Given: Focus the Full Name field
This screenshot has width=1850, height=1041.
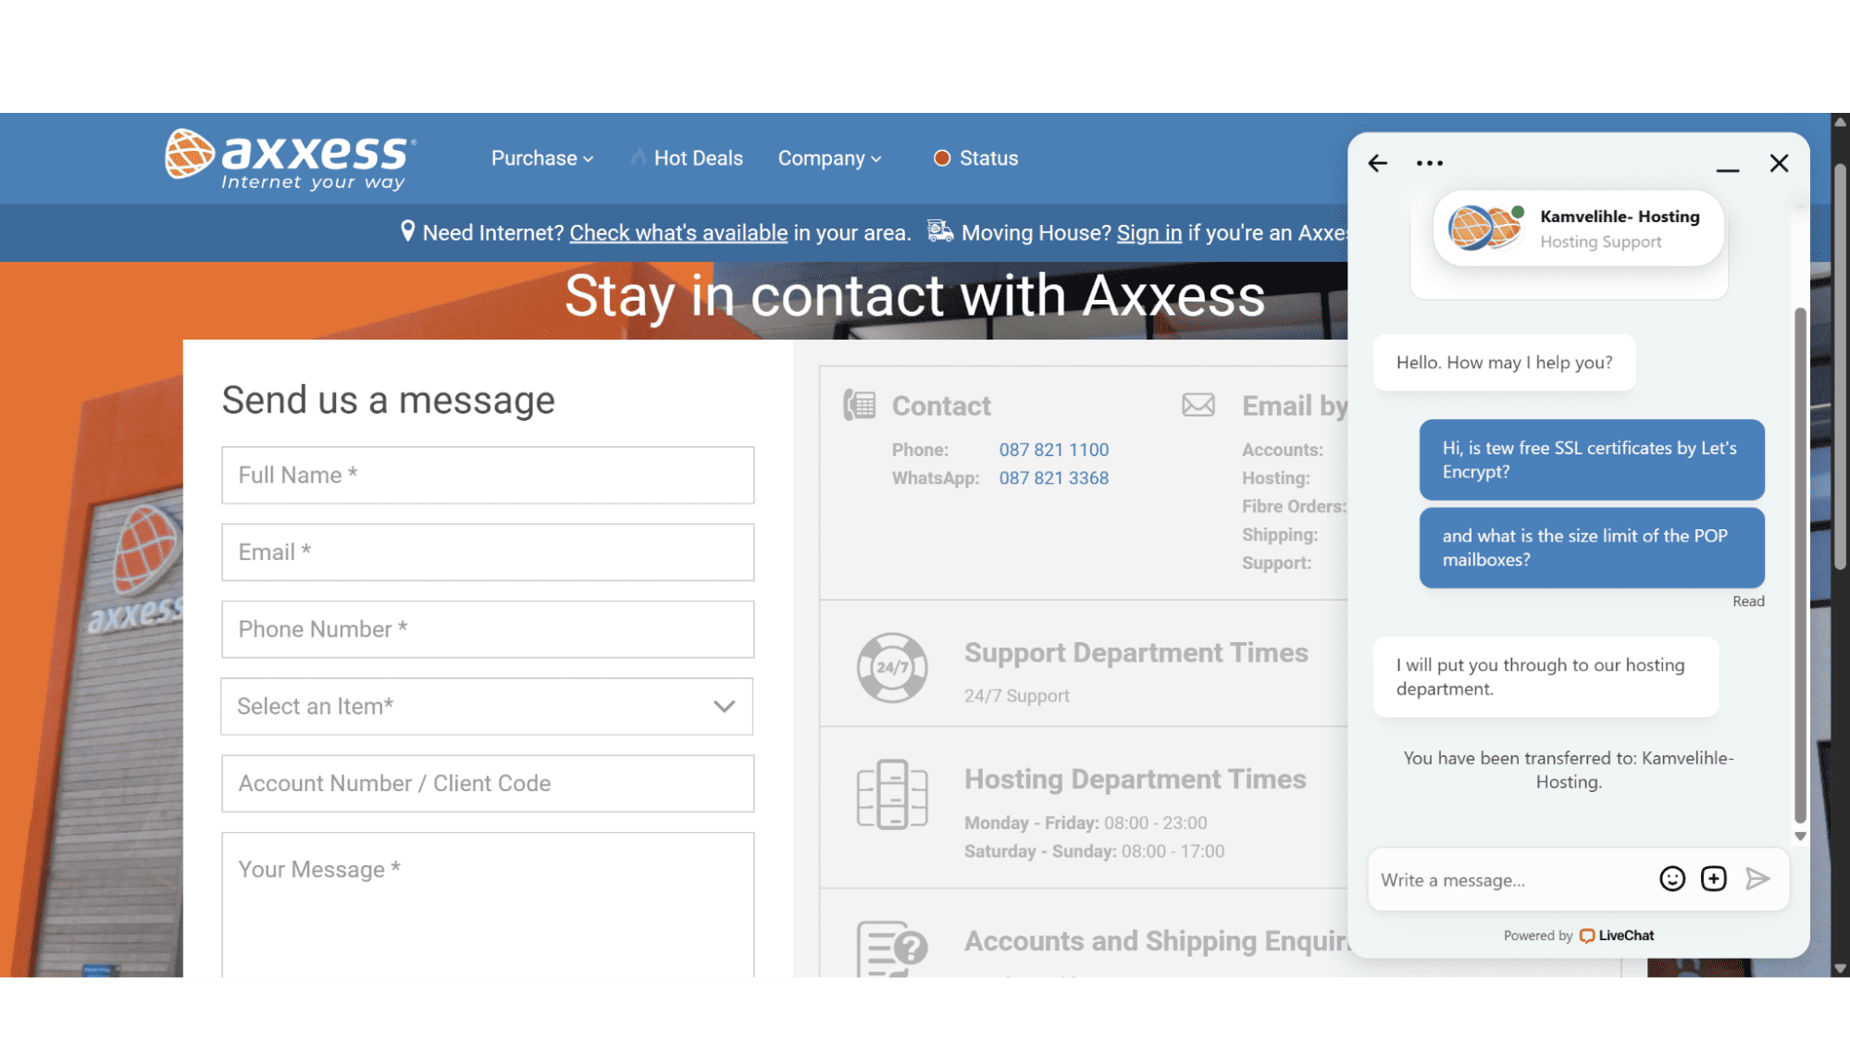Looking at the screenshot, I should point(488,476).
